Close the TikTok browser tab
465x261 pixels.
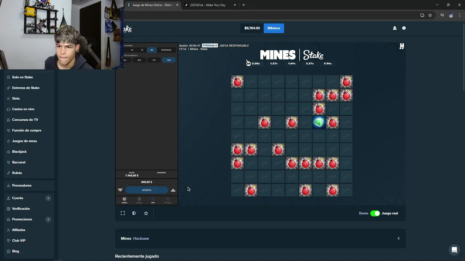coord(235,5)
